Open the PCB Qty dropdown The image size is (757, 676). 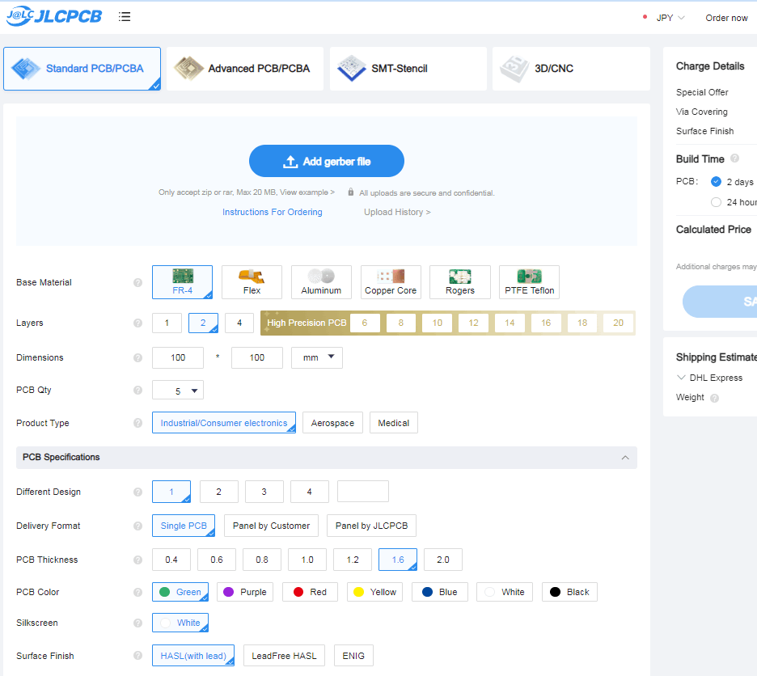coord(178,390)
